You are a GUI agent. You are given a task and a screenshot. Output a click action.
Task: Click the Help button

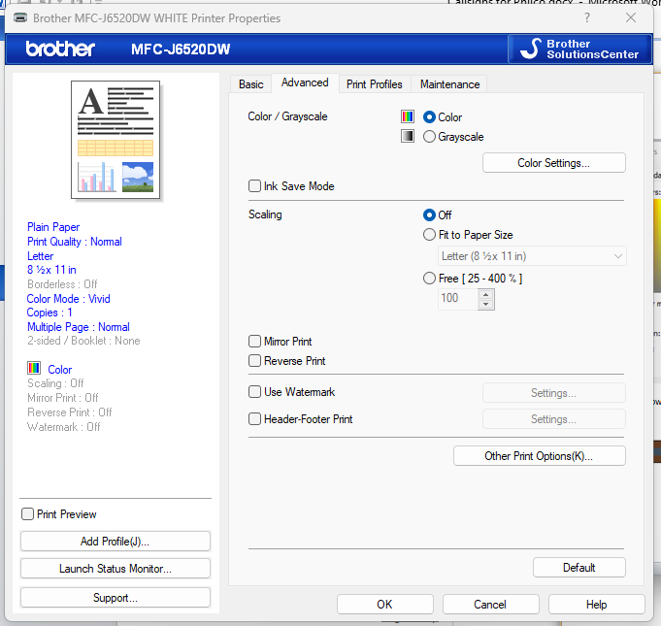click(x=597, y=604)
